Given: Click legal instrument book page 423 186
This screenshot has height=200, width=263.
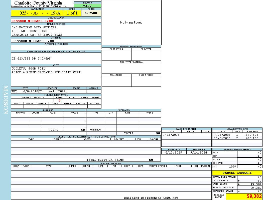Looking at the screenshot, I should point(252,138).
